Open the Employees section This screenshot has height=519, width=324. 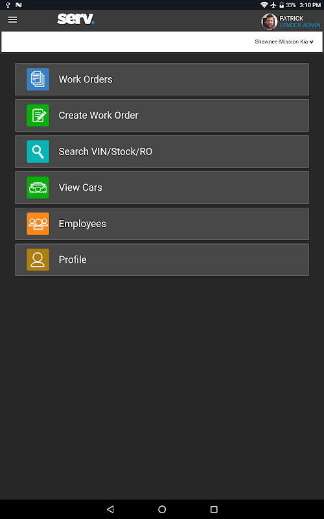[x=162, y=224]
